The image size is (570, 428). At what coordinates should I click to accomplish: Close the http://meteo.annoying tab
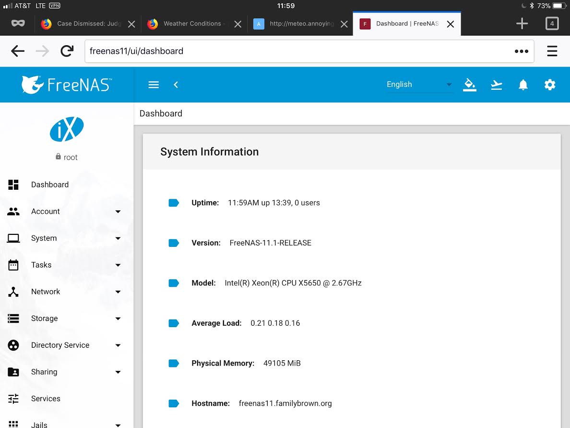click(x=344, y=24)
